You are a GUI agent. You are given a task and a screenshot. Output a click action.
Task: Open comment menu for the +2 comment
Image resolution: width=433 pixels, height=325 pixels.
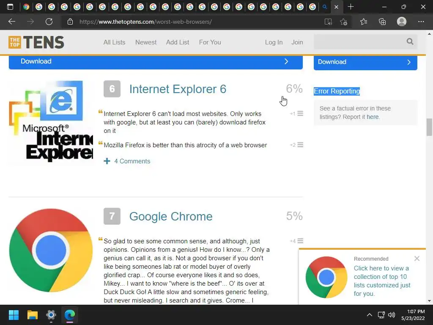pyautogui.click(x=300, y=145)
